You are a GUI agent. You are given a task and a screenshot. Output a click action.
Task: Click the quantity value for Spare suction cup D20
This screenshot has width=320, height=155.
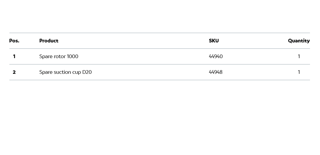[299, 72]
